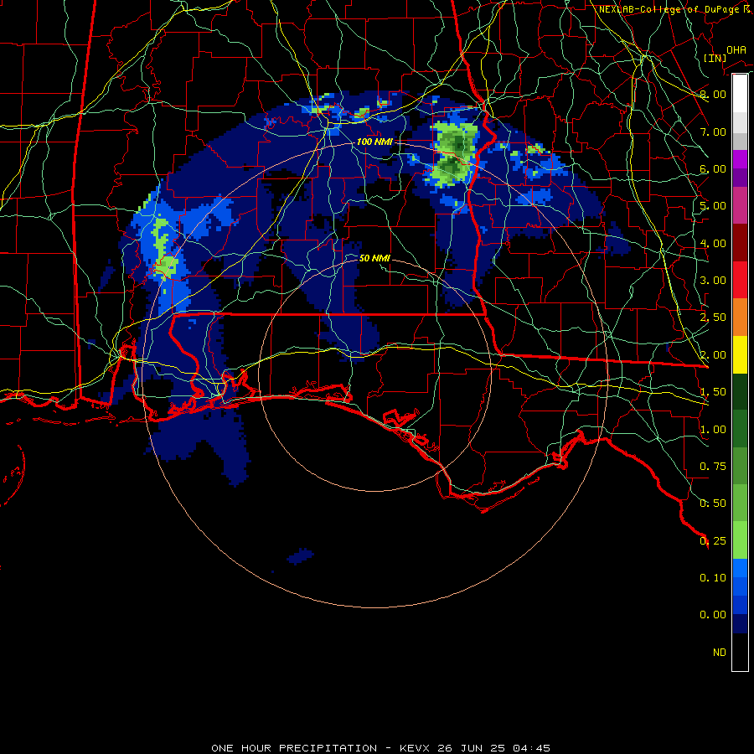
Task: Click the 3.00 legend value
Action: pyautogui.click(x=713, y=281)
